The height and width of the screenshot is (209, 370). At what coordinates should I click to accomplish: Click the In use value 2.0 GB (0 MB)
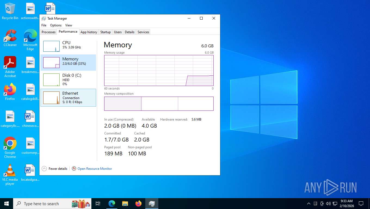[120, 126]
